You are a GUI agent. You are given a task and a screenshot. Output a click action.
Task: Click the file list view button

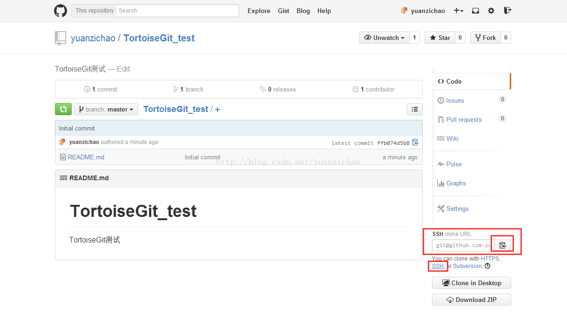pyautogui.click(x=415, y=109)
